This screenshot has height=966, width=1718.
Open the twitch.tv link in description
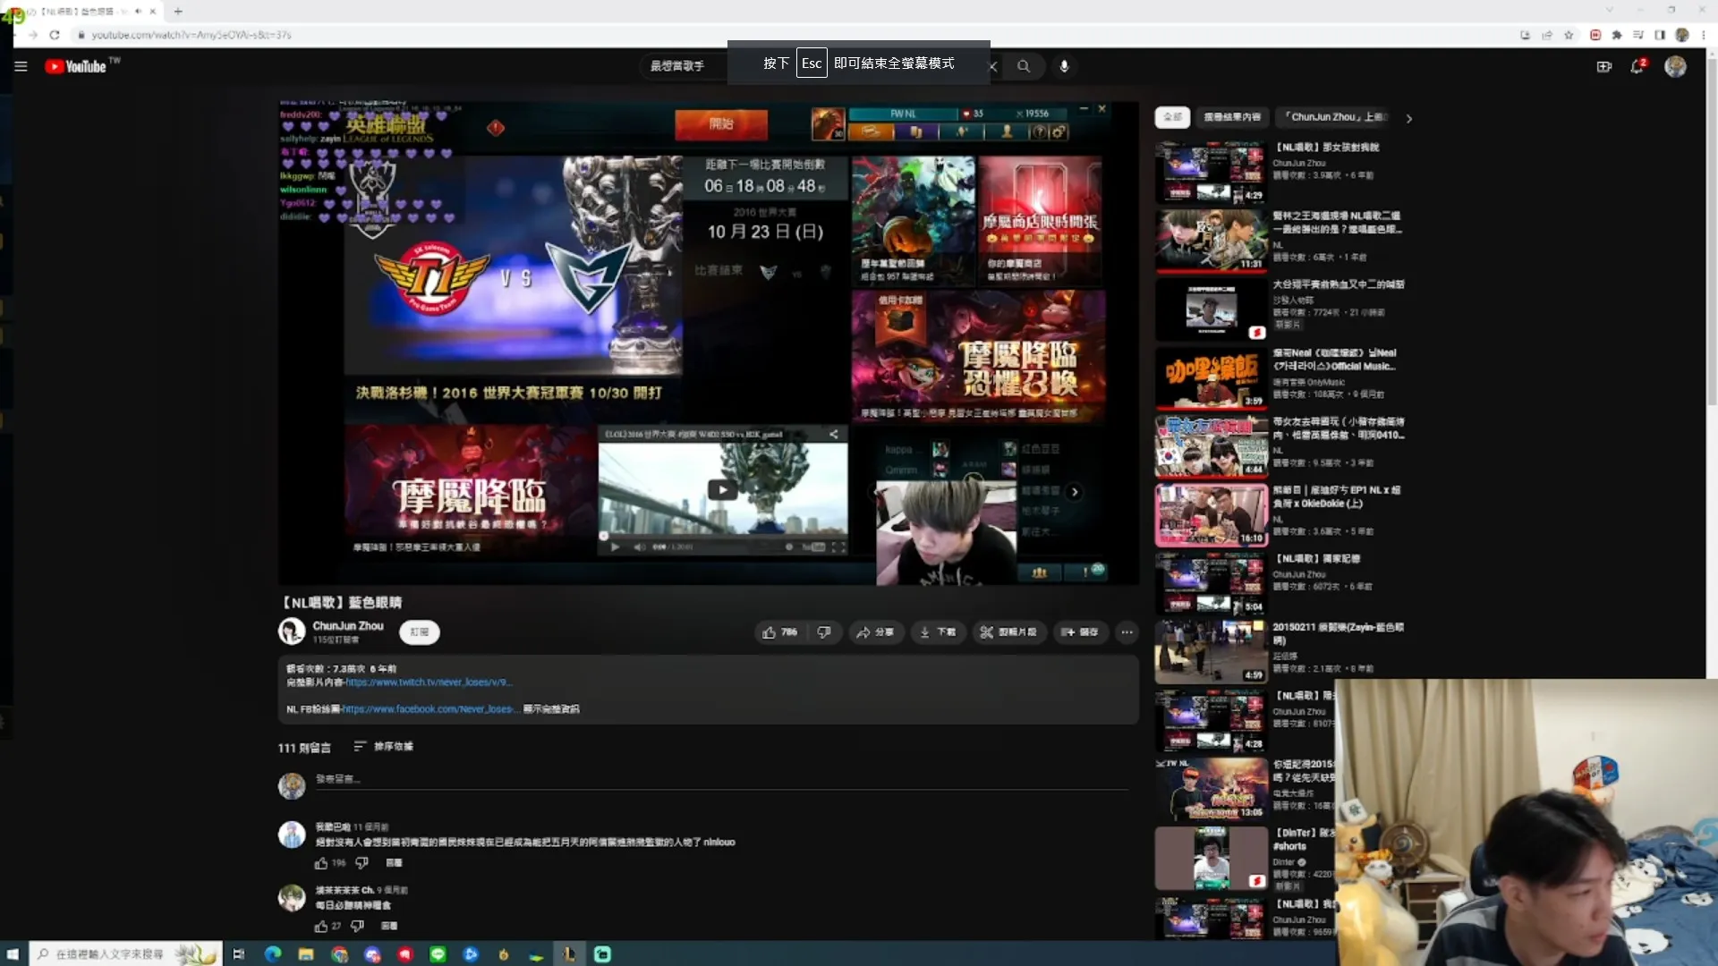[x=429, y=682]
